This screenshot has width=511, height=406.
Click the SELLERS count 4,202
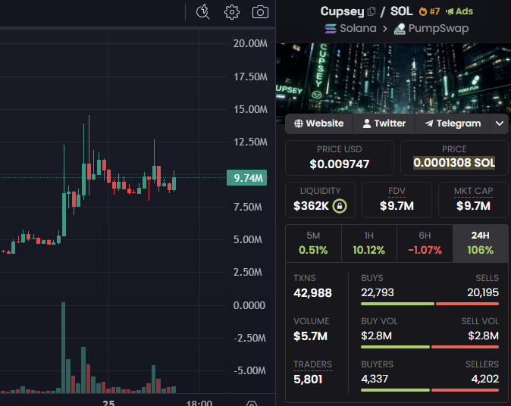coord(485,379)
